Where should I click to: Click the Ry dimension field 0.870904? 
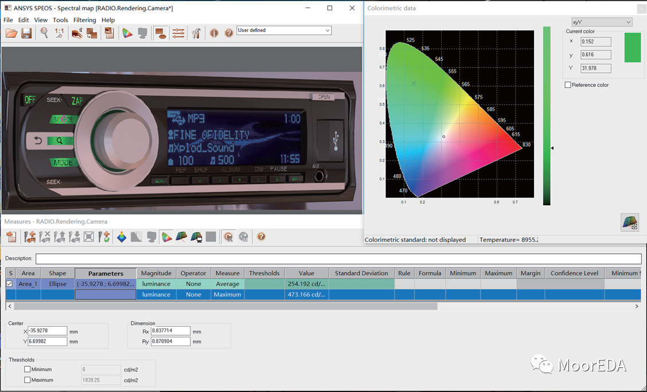170,342
